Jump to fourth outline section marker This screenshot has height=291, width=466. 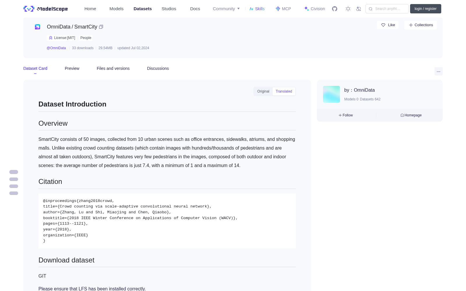pyautogui.click(x=14, y=193)
